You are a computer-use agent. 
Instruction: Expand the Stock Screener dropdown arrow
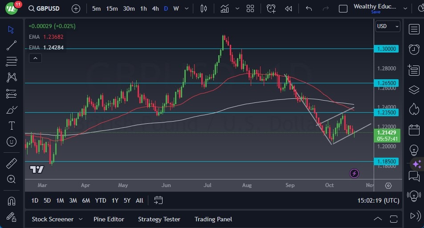(81, 219)
